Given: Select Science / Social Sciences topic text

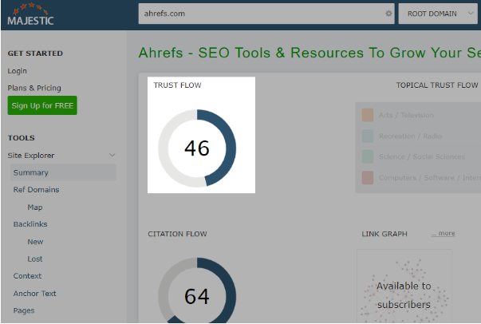Looking at the screenshot, I should (x=422, y=156).
